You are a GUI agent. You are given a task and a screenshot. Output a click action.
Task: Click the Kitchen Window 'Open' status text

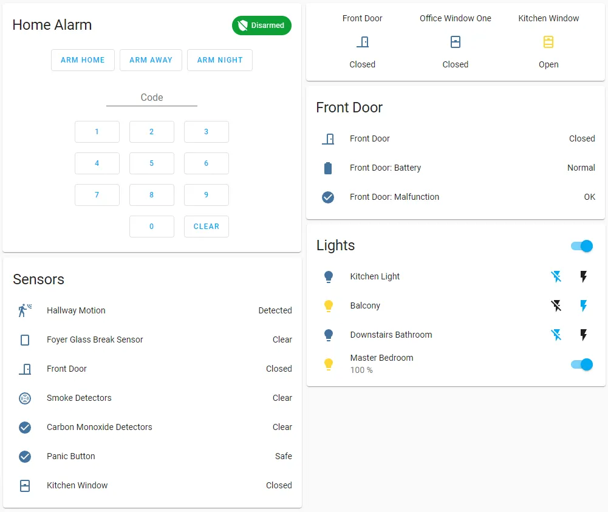[x=548, y=64]
